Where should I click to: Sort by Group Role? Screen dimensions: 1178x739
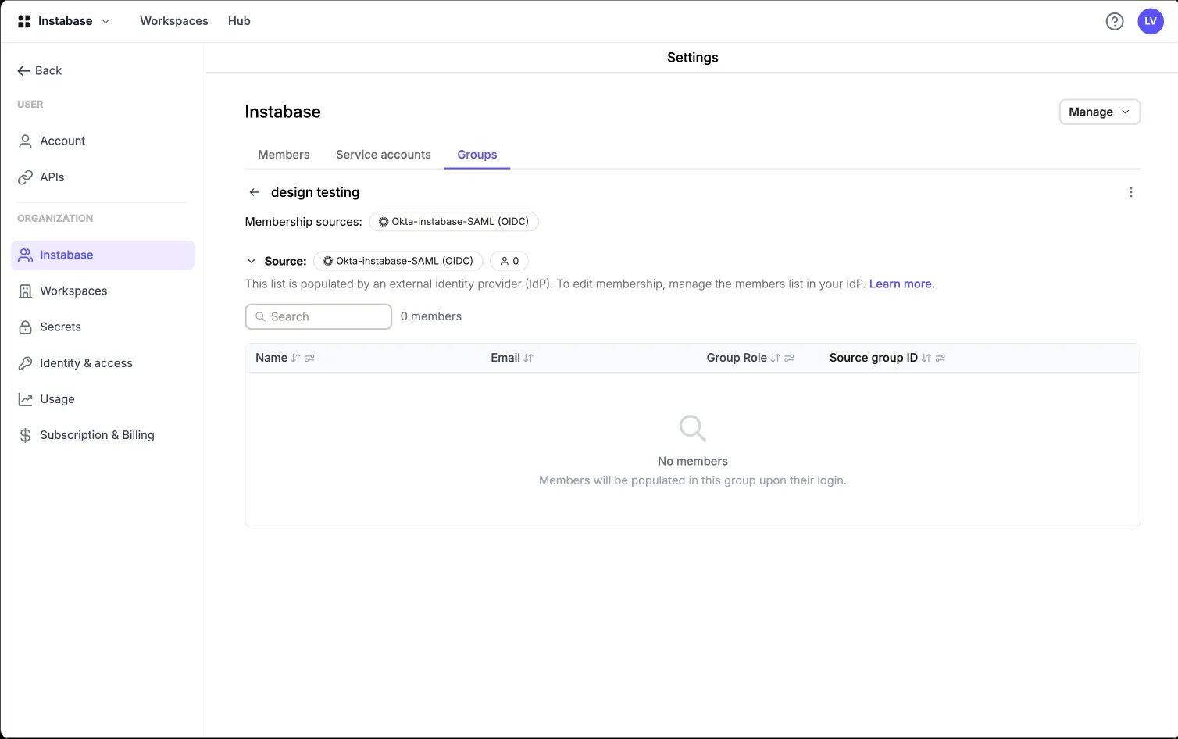click(x=775, y=358)
